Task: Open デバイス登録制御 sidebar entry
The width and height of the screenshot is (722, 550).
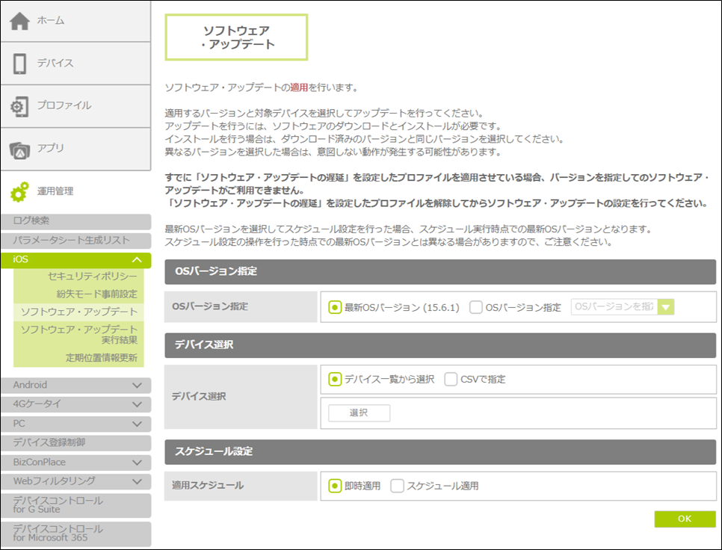Action: point(49,442)
